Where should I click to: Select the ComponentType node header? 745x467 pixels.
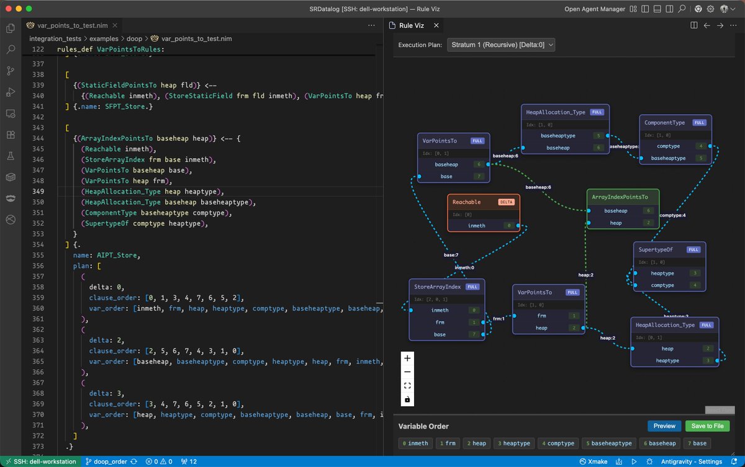(x=675, y=123)
